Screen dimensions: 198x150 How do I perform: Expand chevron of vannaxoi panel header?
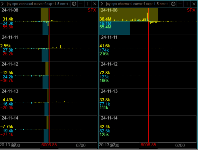2,4
